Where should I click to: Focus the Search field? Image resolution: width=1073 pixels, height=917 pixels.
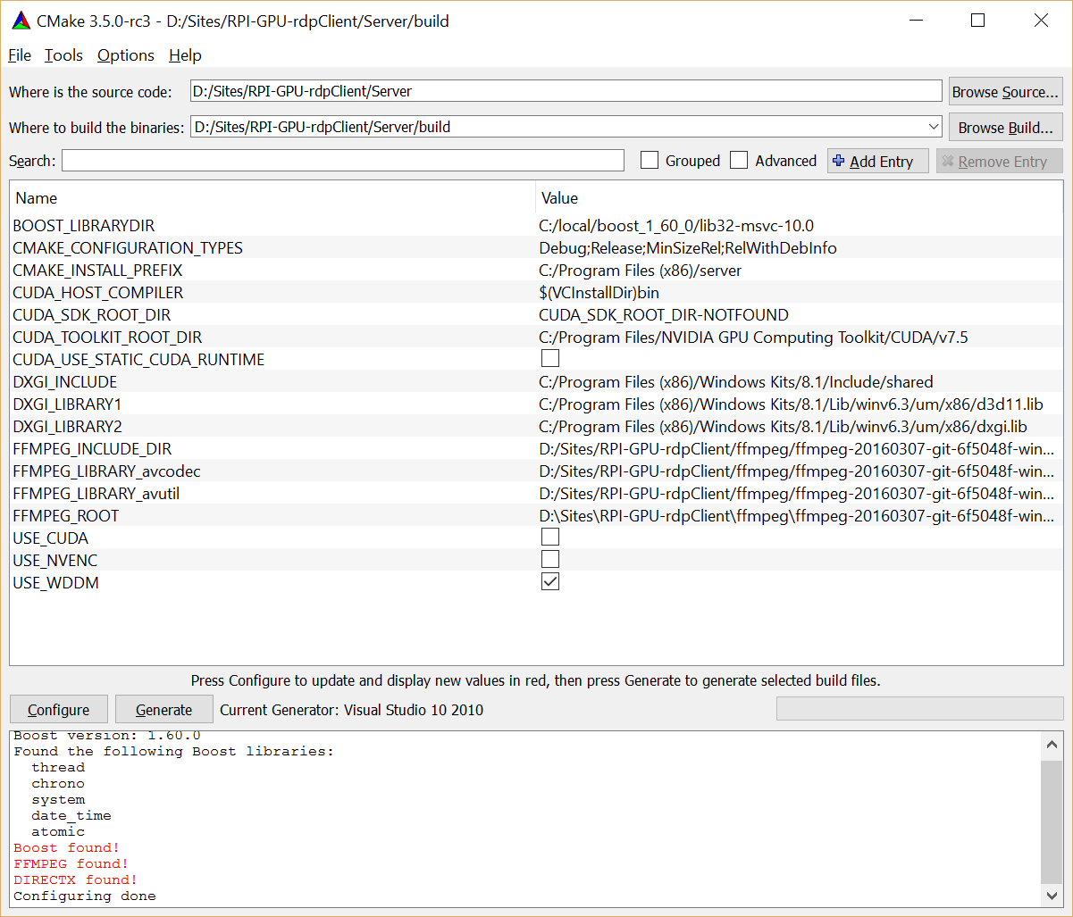(343, 161)
